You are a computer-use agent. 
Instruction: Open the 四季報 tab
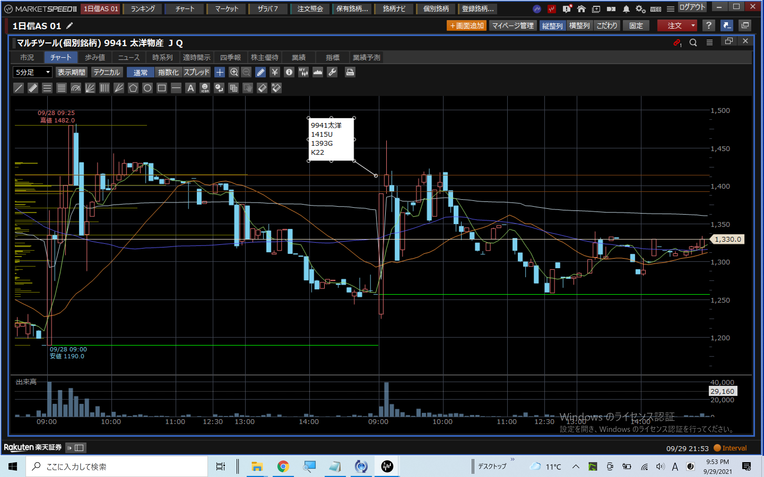(x=230, y=58)
